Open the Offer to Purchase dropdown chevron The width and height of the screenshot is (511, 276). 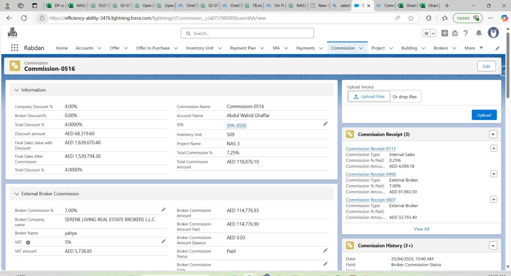click(176, 48)
